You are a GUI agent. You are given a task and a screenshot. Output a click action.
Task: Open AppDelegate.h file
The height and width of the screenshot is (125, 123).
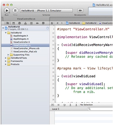click(21, 36)
